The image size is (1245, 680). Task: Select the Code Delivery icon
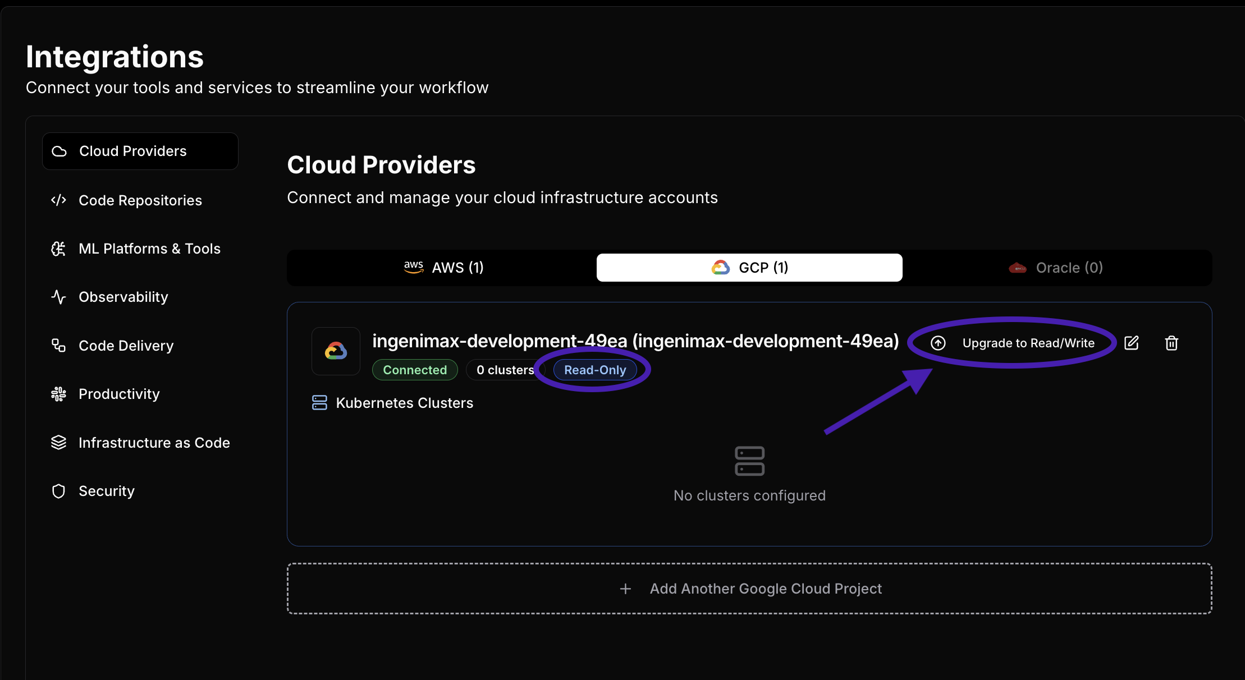pyautogui.click(x=59, y=345)
